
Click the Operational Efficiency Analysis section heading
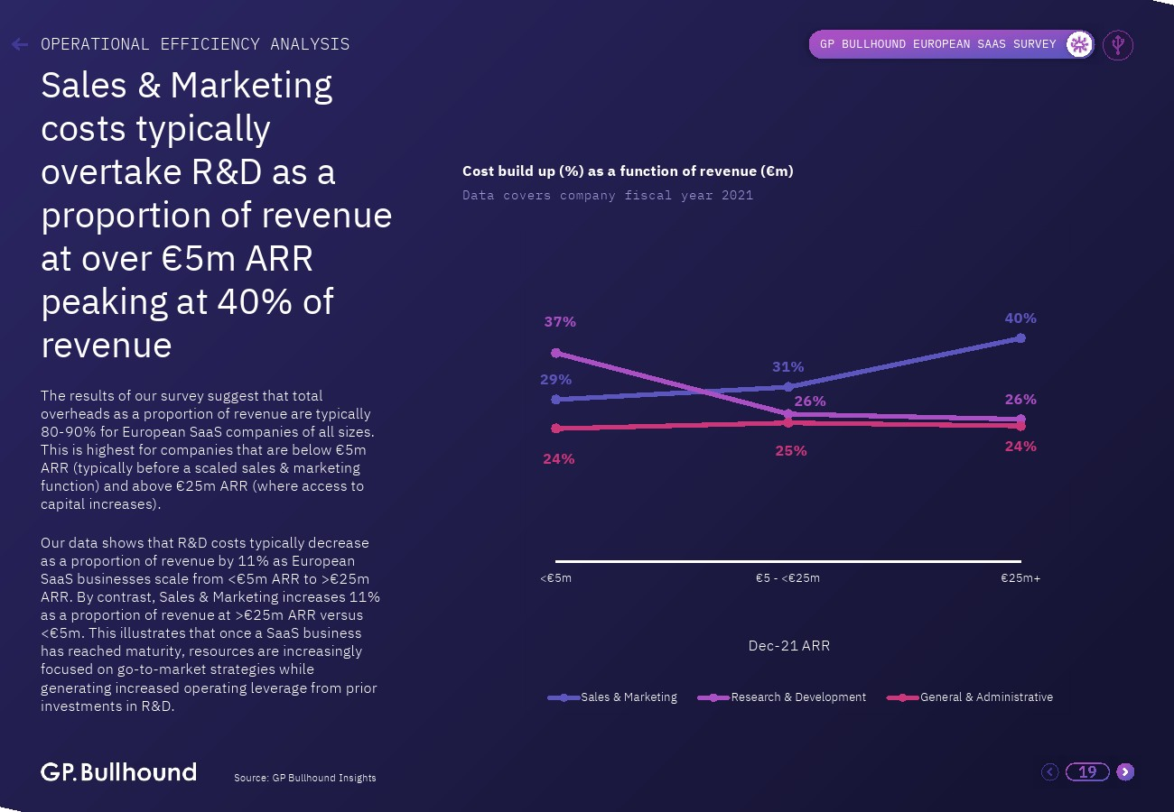(x=195, y=44)
